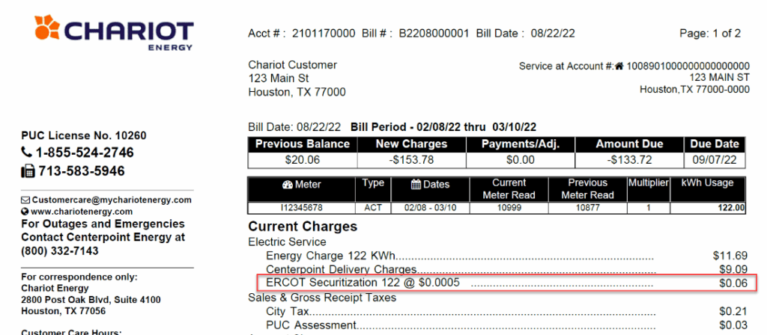This screenshot has height=335, width=767.
Task: Click the phone number 1-855-524-2746
Action: [85, 153]
